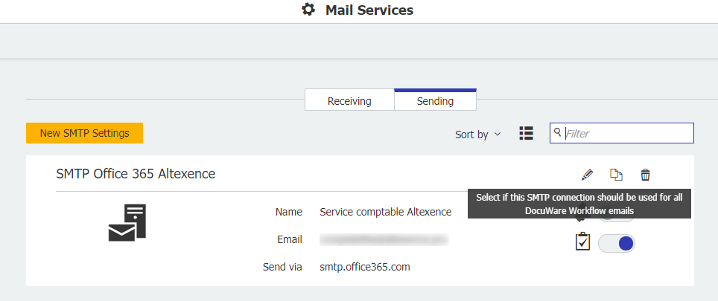Click the mail server envelope icon
Image resolution: width=718 pixels, height=301 pixels.
(x=127, y=222)
